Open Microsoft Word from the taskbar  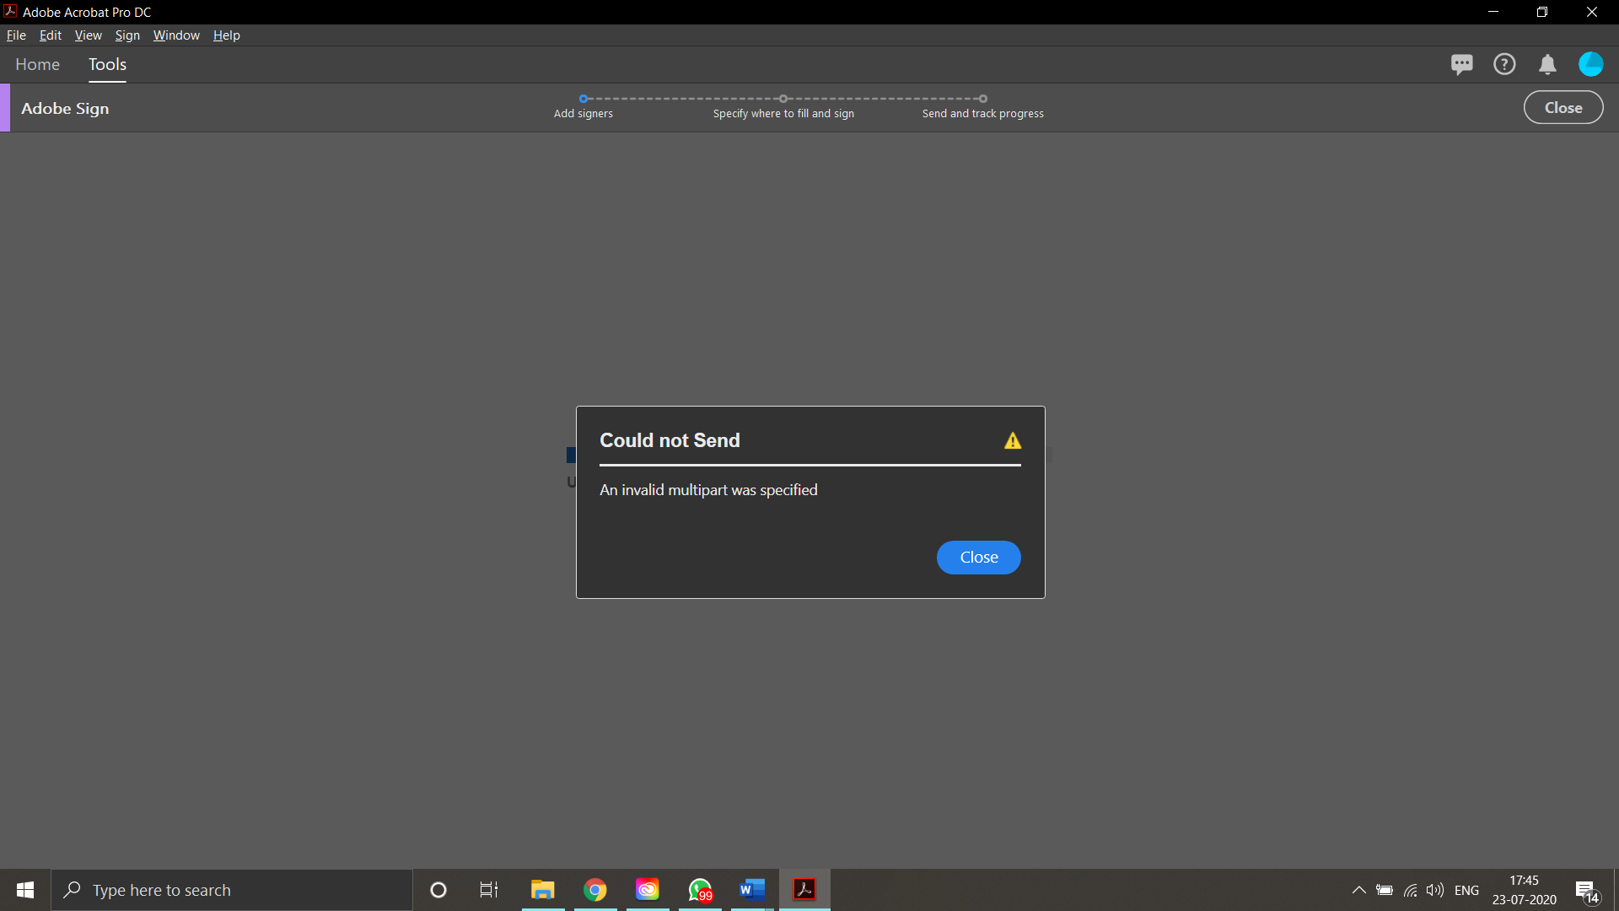(752, 889)
